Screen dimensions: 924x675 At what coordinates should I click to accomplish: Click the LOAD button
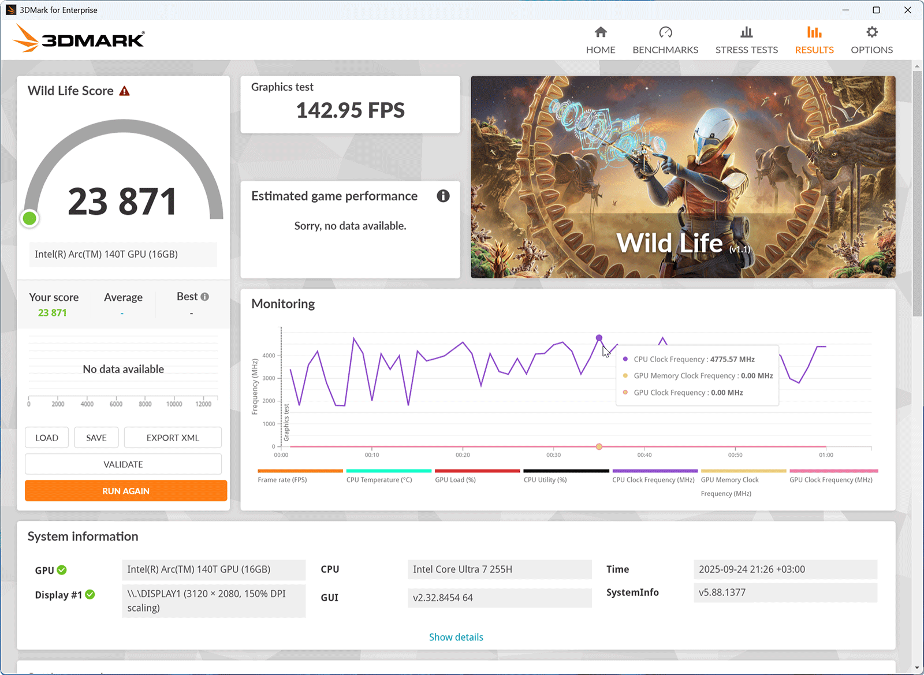47,438
